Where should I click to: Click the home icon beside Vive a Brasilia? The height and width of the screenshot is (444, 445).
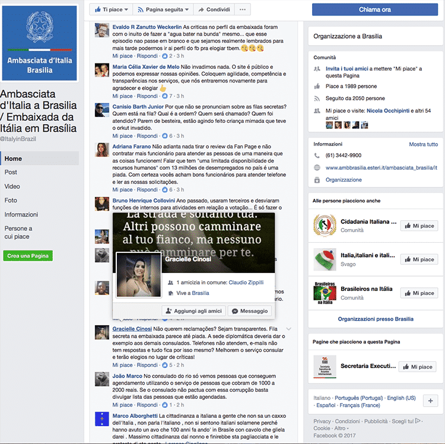170,293
